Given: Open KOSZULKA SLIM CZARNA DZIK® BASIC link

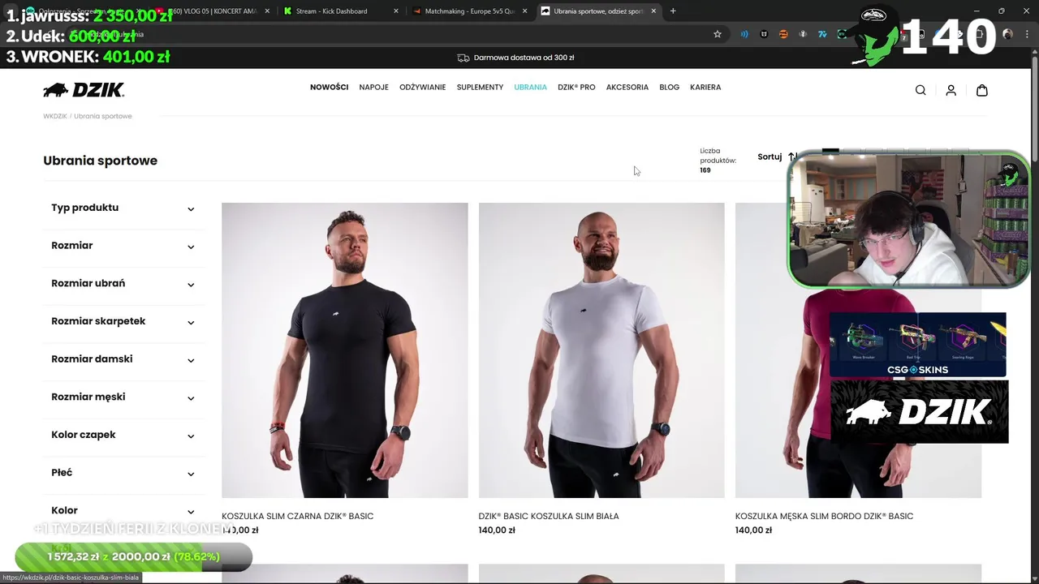Looking at the screenshot, I should pyautogui.click(x=297, y=516).
